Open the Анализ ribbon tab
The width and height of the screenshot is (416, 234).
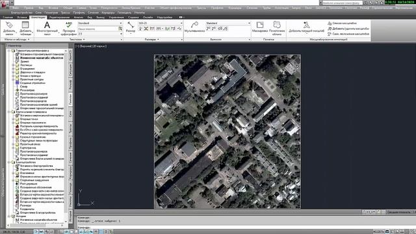[79, 18]
